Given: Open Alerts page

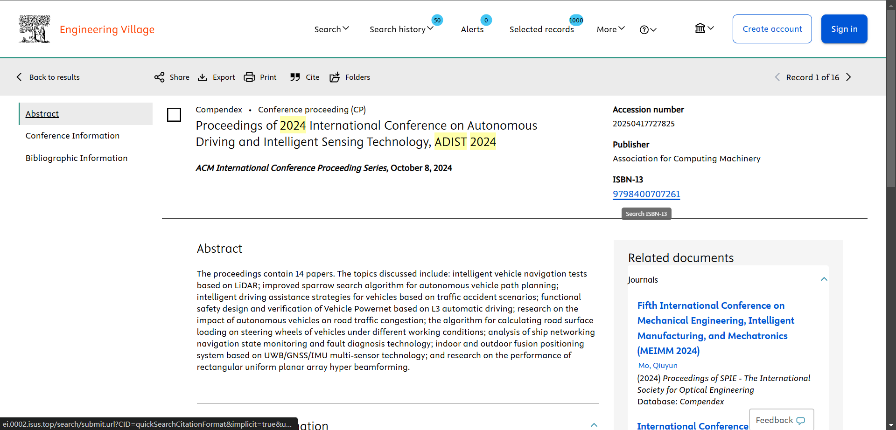Looking at the screenshot, I should pos(472,29).
